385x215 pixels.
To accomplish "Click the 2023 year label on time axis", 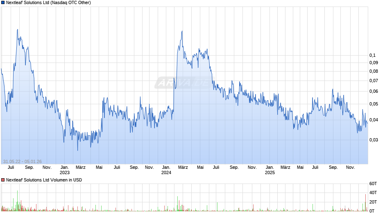I will tap(65, 173).
